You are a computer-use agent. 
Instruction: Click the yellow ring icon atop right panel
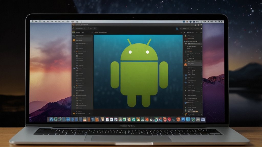(185, 36)
